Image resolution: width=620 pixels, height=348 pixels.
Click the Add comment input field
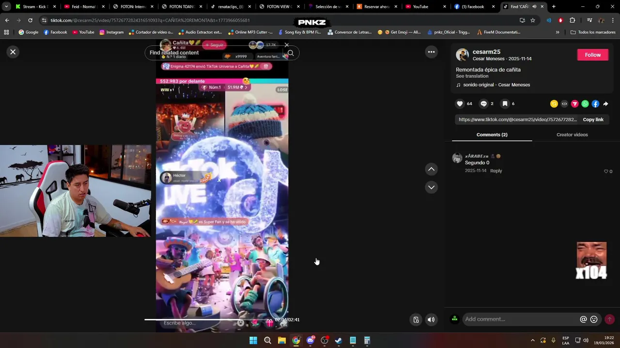click(521, 319)
